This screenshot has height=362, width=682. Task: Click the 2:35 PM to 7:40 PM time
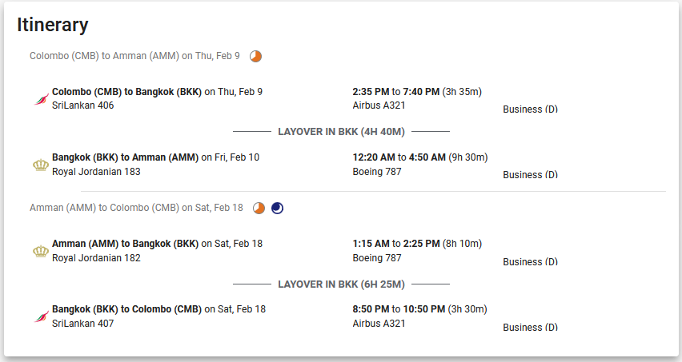[x=395, y=92]
